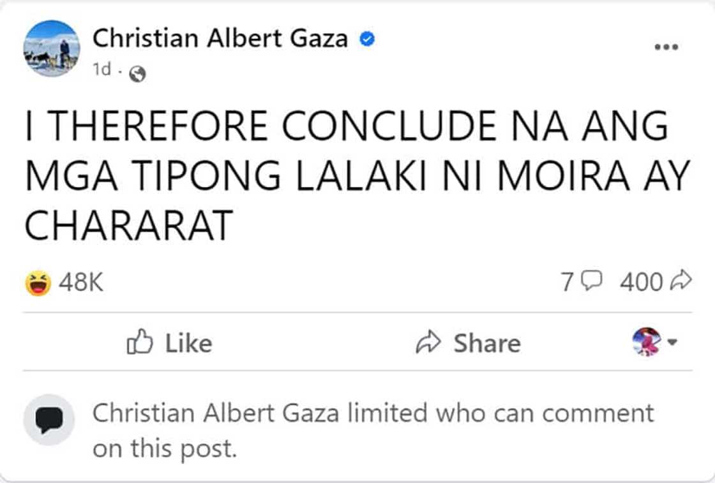Screen dimensions: 715x483
Task: Click the laughing Haha reaction emoji
Action: coord(38,283)
